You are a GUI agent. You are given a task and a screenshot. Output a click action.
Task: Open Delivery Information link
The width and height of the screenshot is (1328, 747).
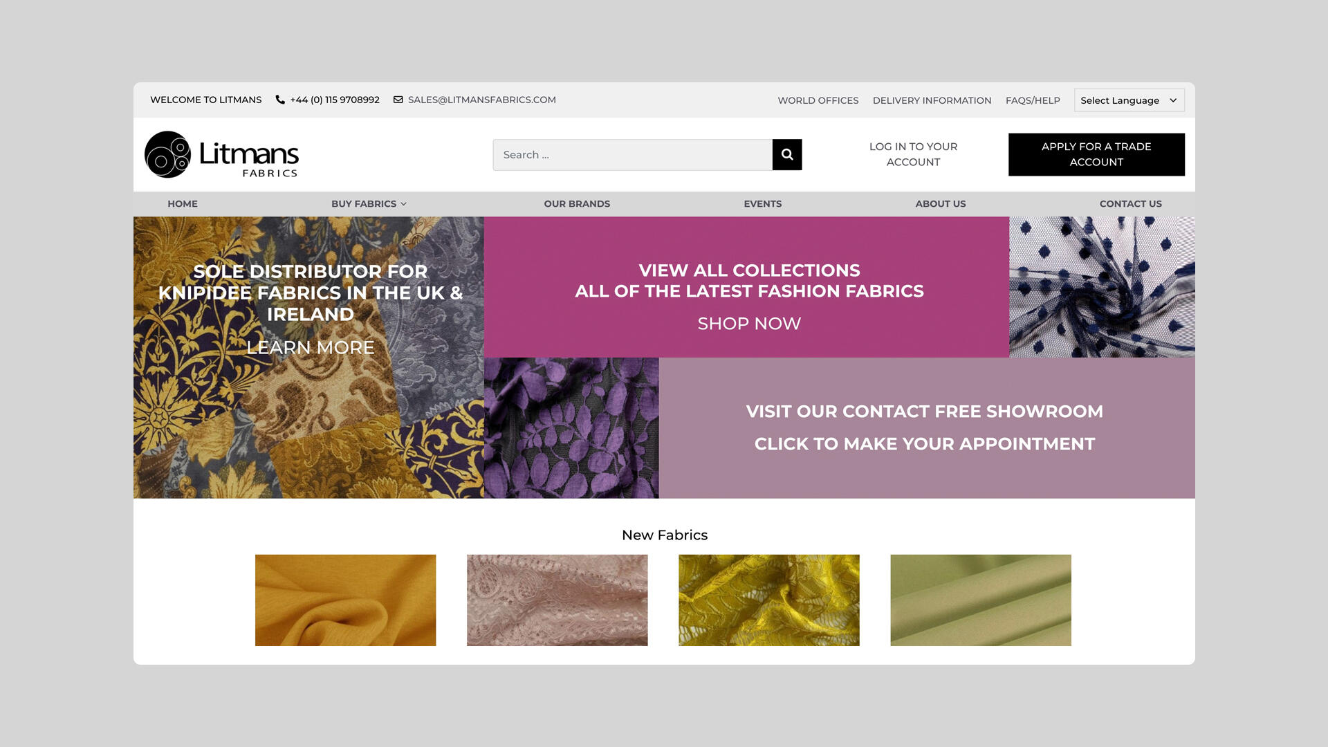click(932, 100)
